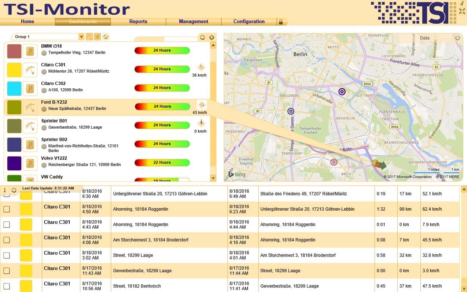Open the Group 1 dropdown
This screenshot has height=292, width=467.
(x=48, y=37)
